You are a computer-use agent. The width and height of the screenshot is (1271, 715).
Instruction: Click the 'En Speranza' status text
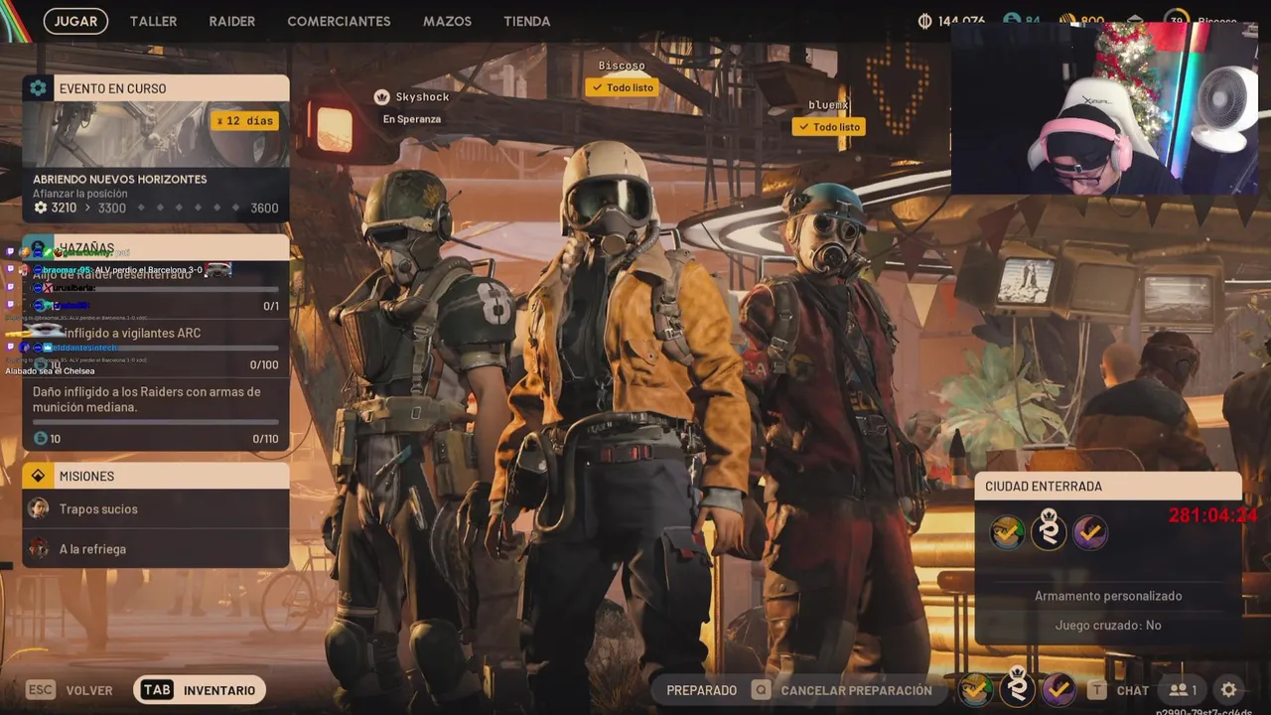(412, 119)
